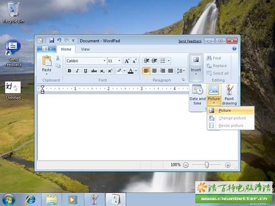
Task: Open Windows Media Player on taskbar
Action: (73, 199)
